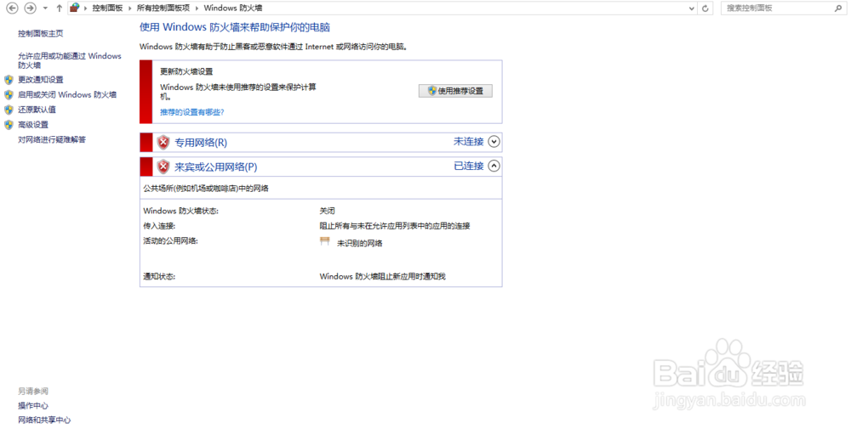Viewport: 851px width, 429px height.
Task: Click red shield icon of 来宾或公用网络(P)
Action: [x=163, y=167]
